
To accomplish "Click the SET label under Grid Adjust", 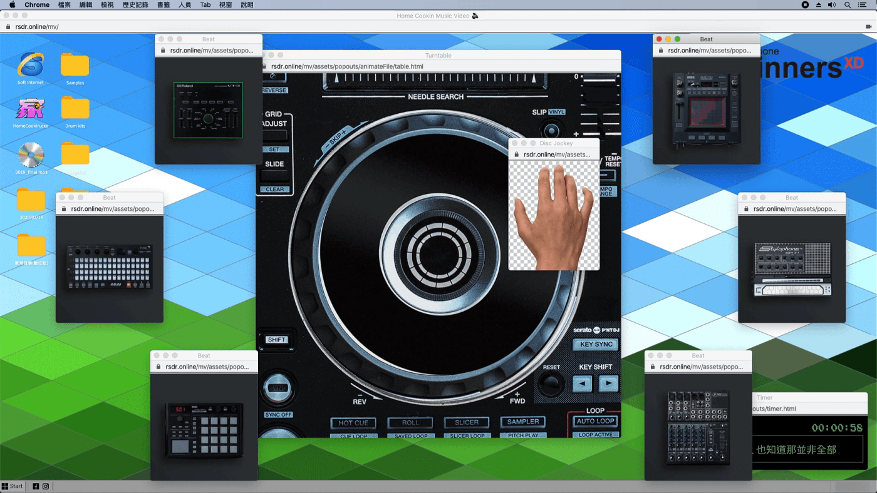I will (274, 150).
